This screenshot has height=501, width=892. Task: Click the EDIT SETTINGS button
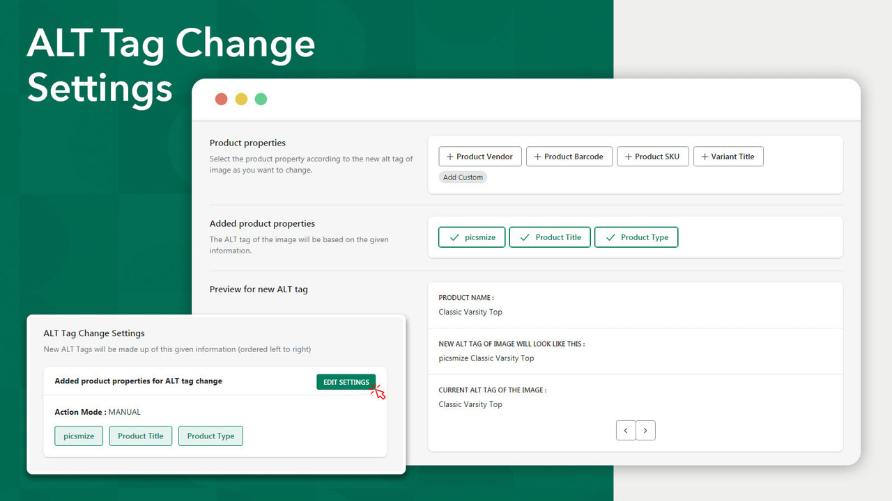coord(346,381)
